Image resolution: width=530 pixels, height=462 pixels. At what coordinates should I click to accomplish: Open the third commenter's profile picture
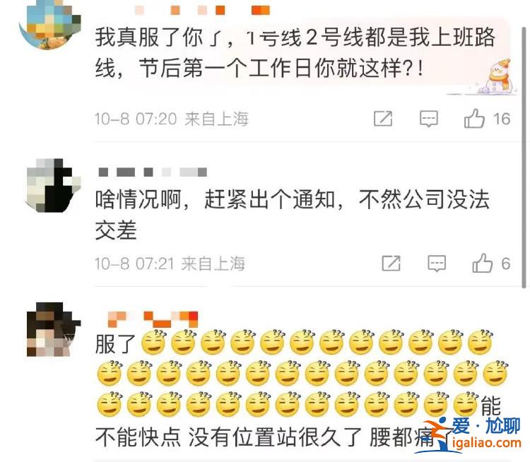pos(54,329)
